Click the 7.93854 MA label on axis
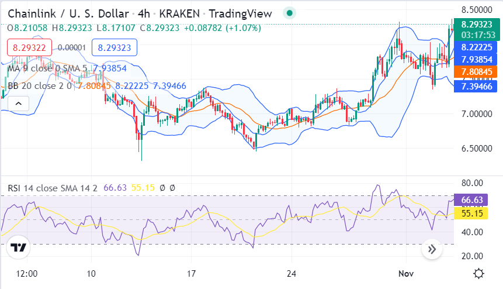The width and height of the screenshot is (503, 289). (x=476, y=60)
